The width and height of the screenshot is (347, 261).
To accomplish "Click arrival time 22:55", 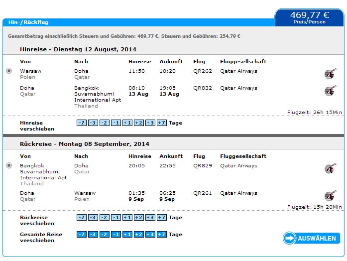I will (x=167, y=166).
